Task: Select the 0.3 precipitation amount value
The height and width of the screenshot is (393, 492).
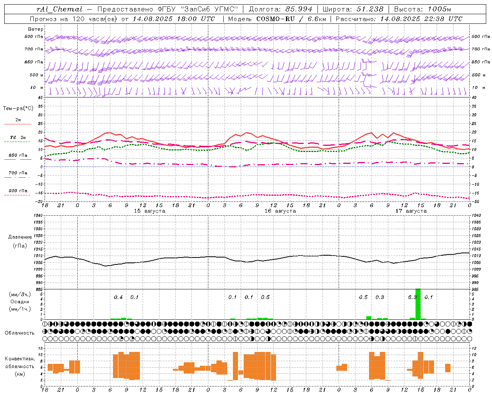Action: coord(380,297)
